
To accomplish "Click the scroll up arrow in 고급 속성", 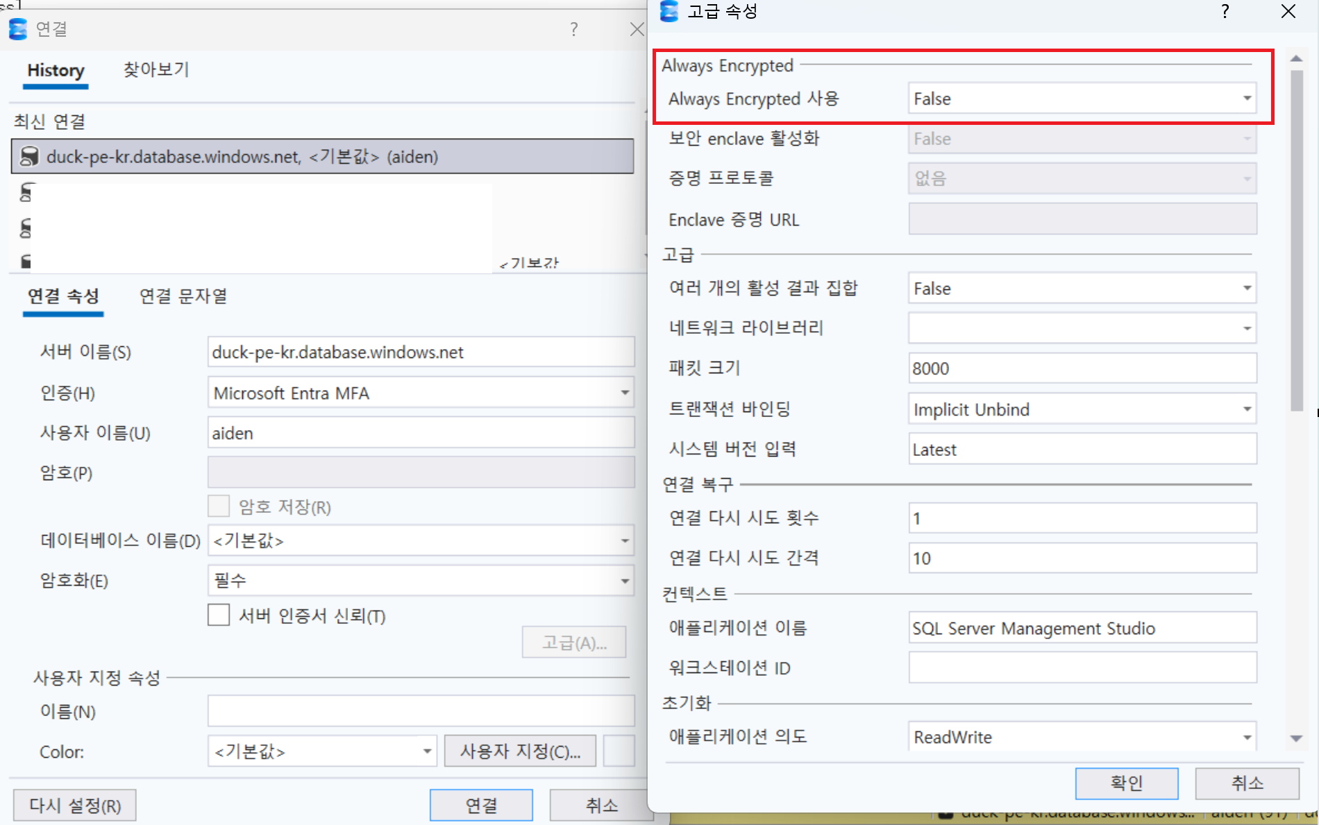I will [1296, 59].
